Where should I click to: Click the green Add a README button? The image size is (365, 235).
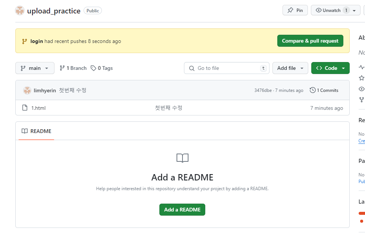click(182, 210)
